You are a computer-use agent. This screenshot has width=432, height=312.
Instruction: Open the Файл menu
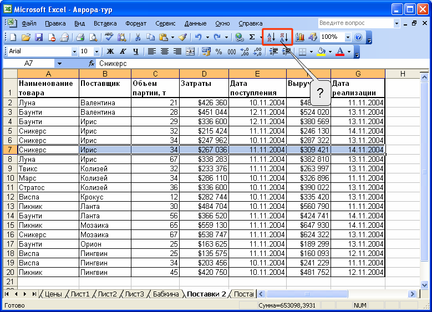point(29,23)
